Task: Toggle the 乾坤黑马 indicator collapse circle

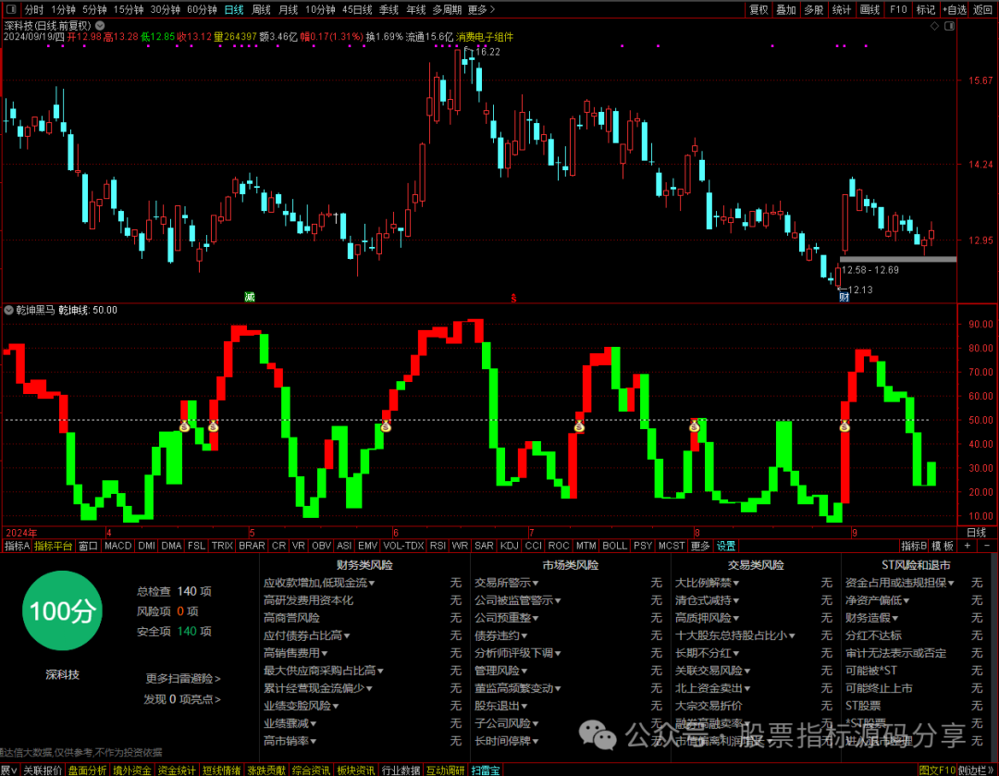Action: (x=9, y=310)
